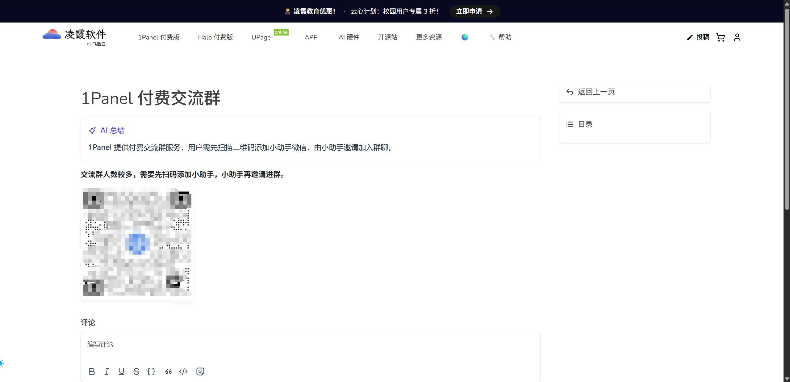
Task: Click the user account icon
Action: (x=737, y=37)
